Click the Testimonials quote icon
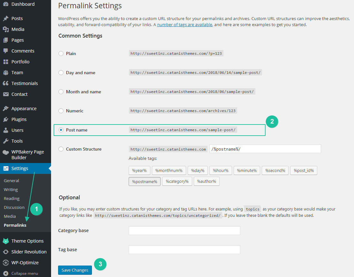354x277 pixels. (6, 83)
